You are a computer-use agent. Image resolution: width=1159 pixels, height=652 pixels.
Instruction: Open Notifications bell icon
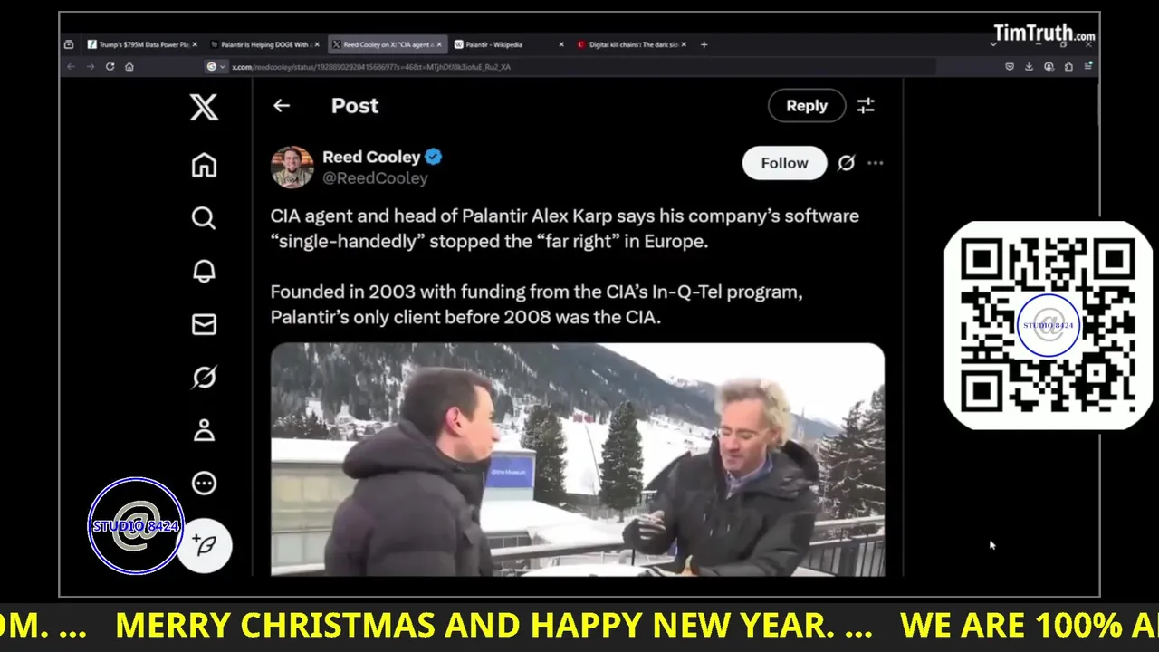coord(204,271)
